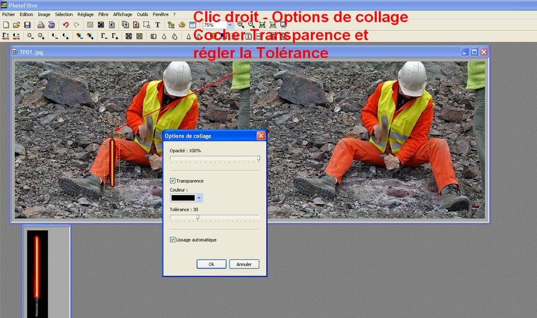Click the Open file folder icon

(16, 25)
